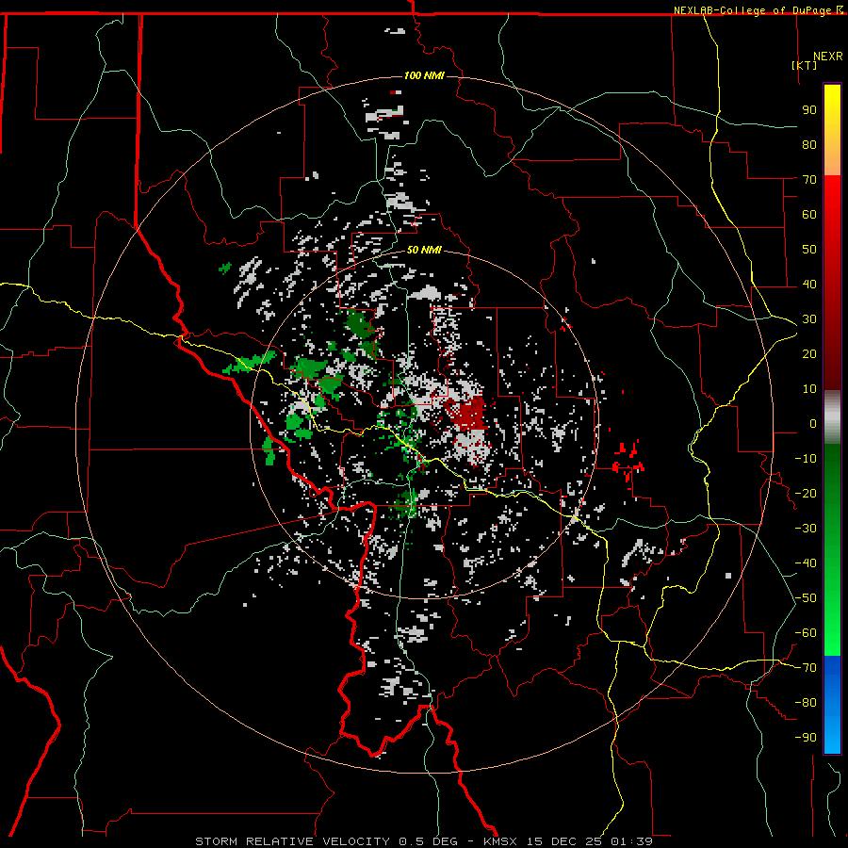The image size is (848, 848).
Task: Click the -30 value on the velocity scale
Action: pos(806,529)
